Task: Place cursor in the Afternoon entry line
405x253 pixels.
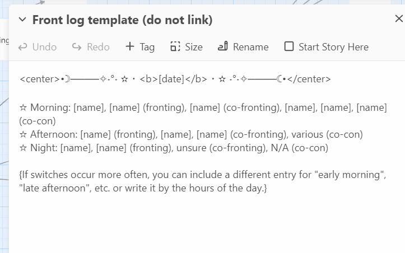Action: tap(190, 134)
